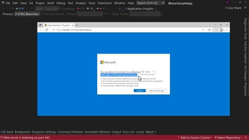
Task: Open the Project menu
Action: tap(40, 3)
